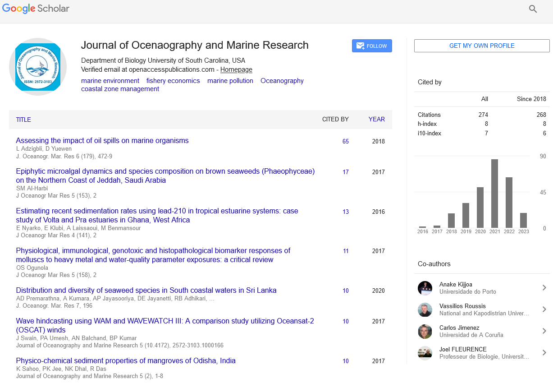The width and height of the screenshot is (553, 383).
Task: Sort articles by the YEAR column header
Action: [376, 120]
